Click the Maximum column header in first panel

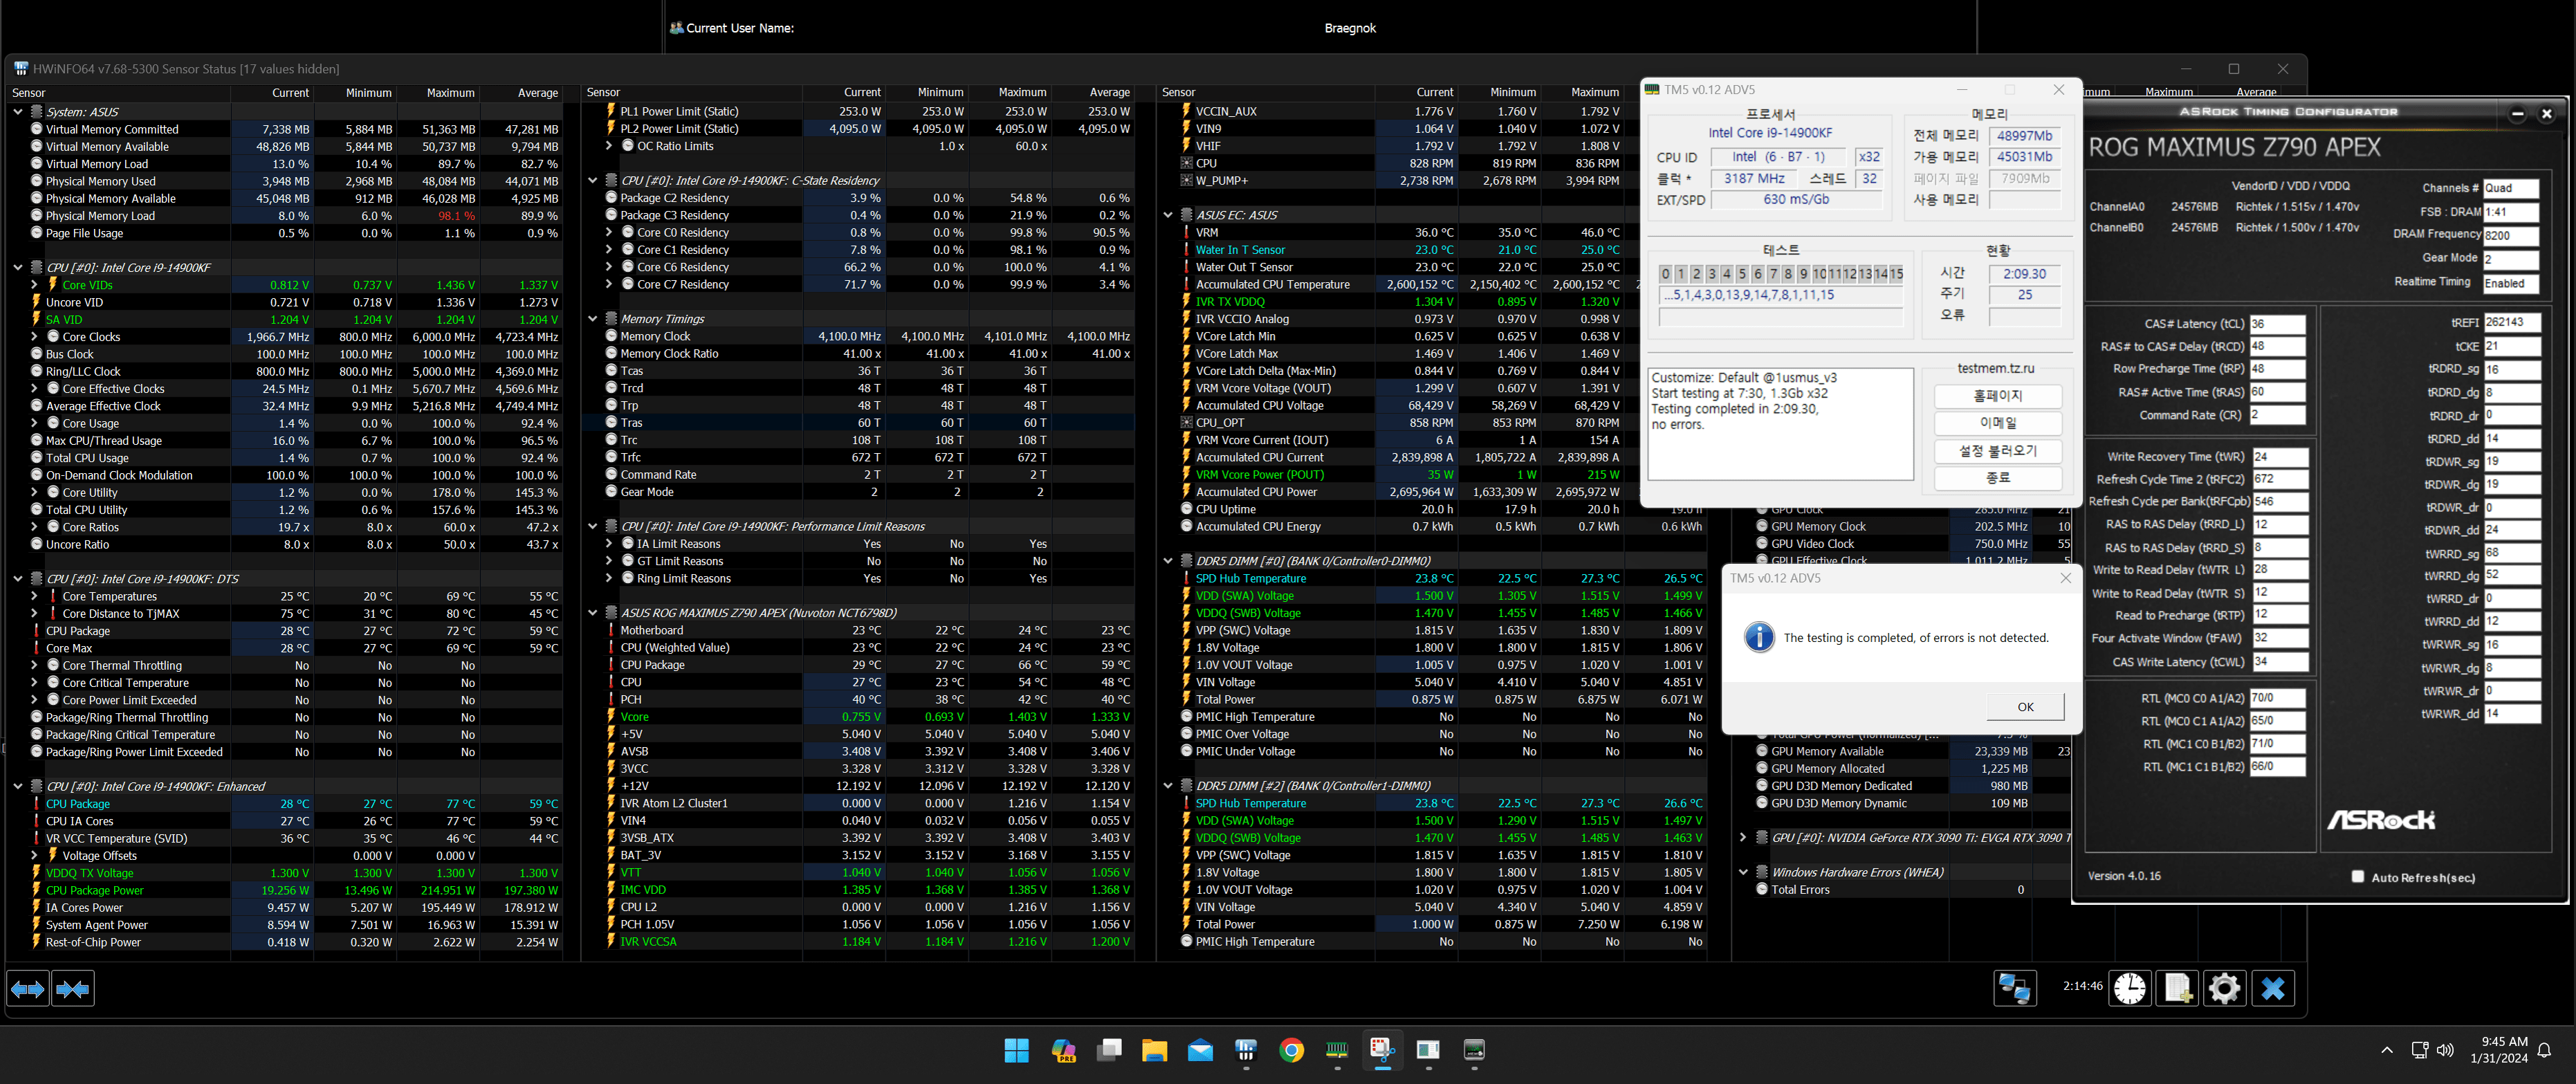[x=450, y=93]
